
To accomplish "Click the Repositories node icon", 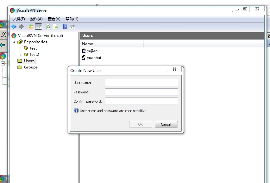I will (20, 42).
